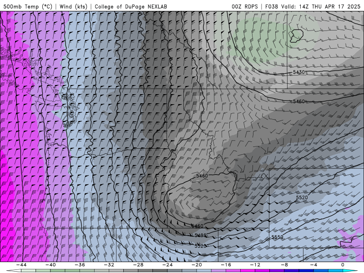Click the -36 value on the temperature scale
364x273 pixels.
pos(80,265)
